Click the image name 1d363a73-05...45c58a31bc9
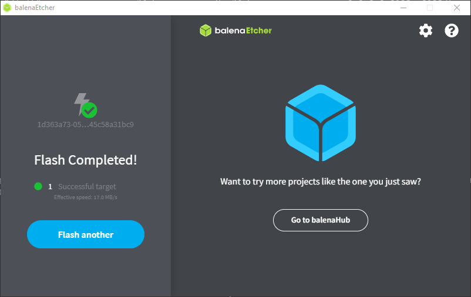The width and height of the screenshot is (471, 297). [x=86, y=124]
